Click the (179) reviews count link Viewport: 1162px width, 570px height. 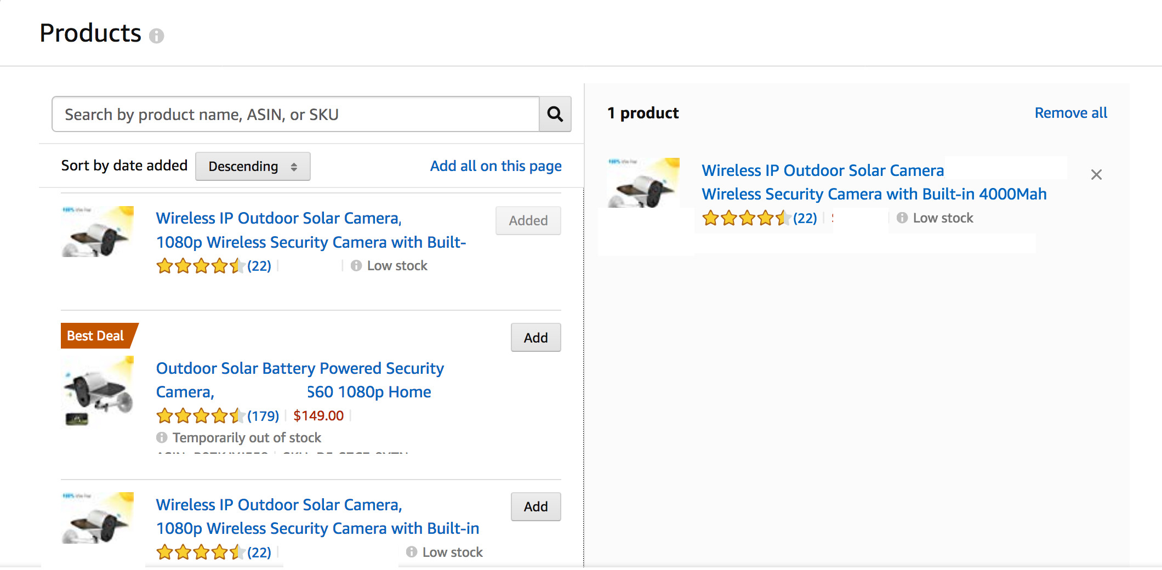pyautogui.click(x=263, y=416)
